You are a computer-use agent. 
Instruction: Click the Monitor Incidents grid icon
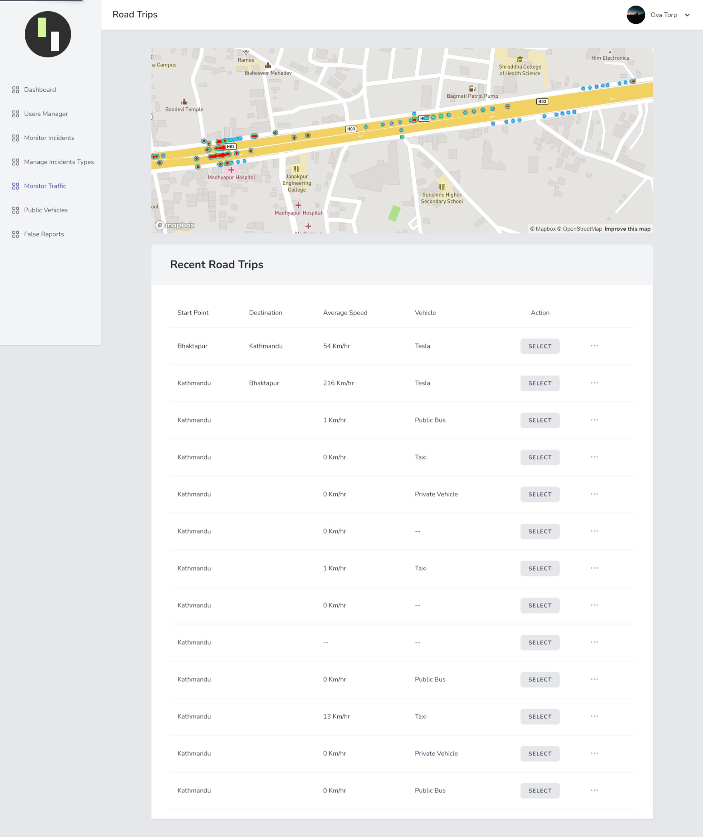pos(16,138)
